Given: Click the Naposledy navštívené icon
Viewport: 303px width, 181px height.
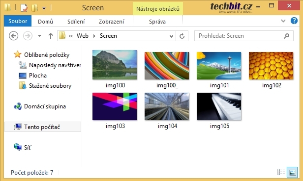Looking at the screenshot, I should (23, 65).
